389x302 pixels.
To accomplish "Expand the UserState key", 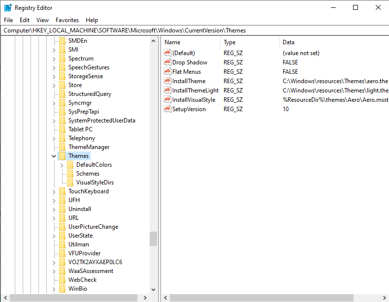I will tap(54, 236).
